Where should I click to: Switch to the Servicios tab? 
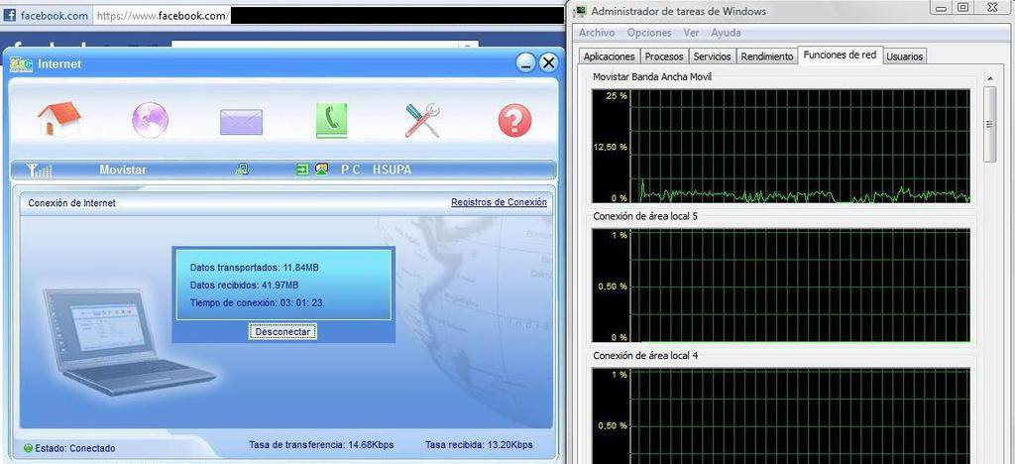point(712,57)
